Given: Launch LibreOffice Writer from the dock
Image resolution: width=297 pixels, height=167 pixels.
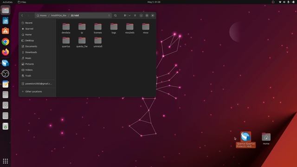Looking at the screenshot, I should [5, 20].
